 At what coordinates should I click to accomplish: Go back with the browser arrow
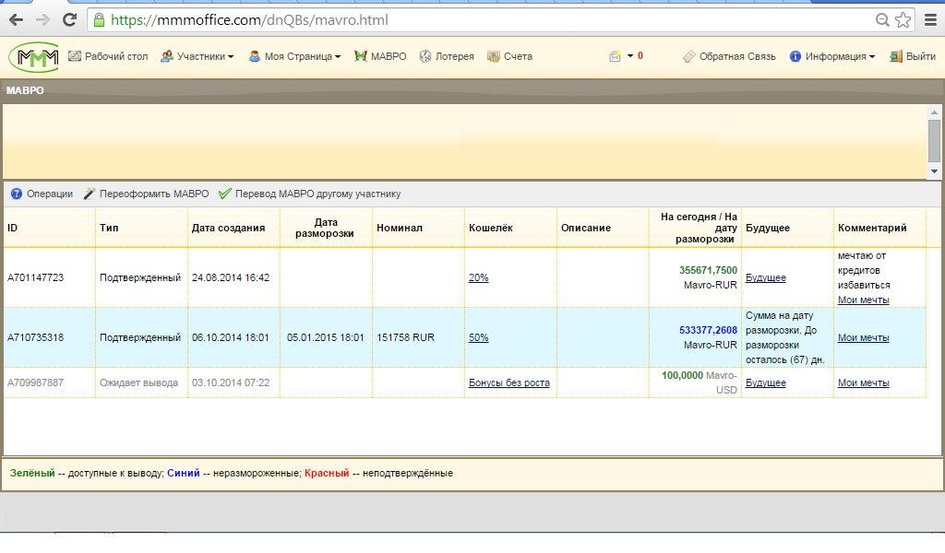(17, 20)
